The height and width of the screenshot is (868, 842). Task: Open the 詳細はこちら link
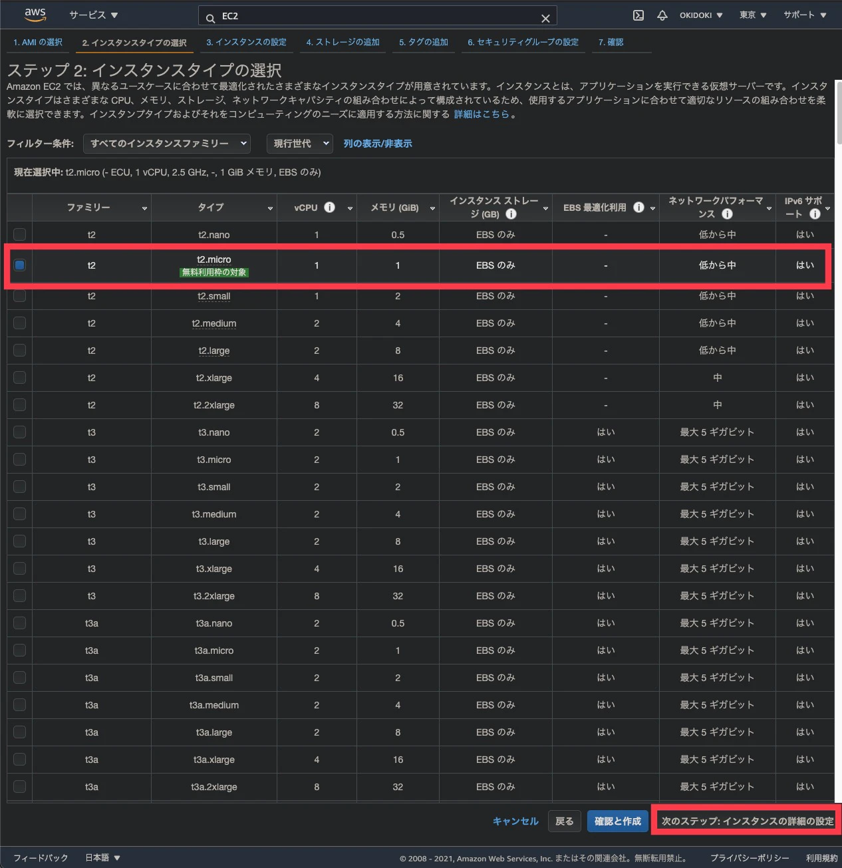point(482,114)
